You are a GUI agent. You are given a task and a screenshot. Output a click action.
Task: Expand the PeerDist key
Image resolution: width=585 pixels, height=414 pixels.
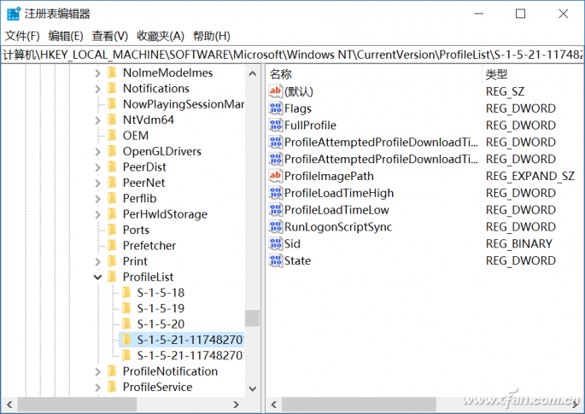click(97, 167)
